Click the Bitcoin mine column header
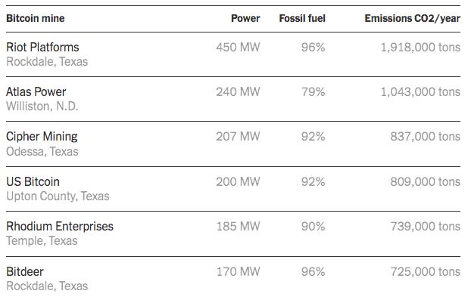468x300 pixels. point(36,18)
